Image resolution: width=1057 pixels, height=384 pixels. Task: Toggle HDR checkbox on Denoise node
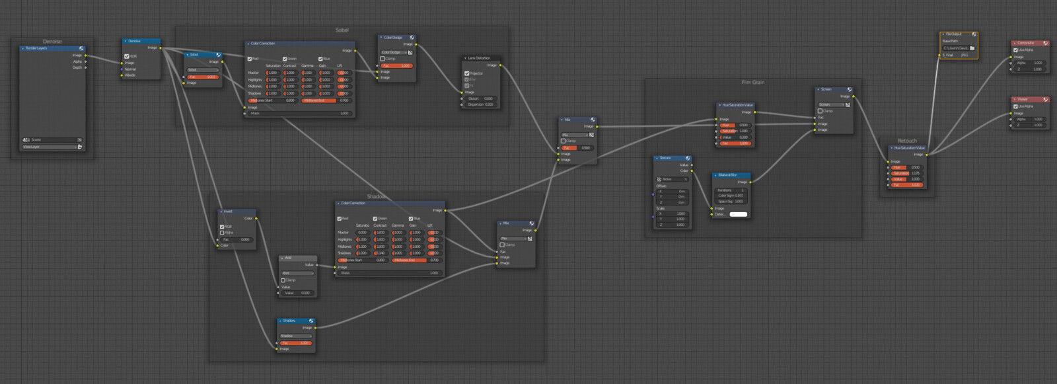pyautogui.click(x=126, y=56)
